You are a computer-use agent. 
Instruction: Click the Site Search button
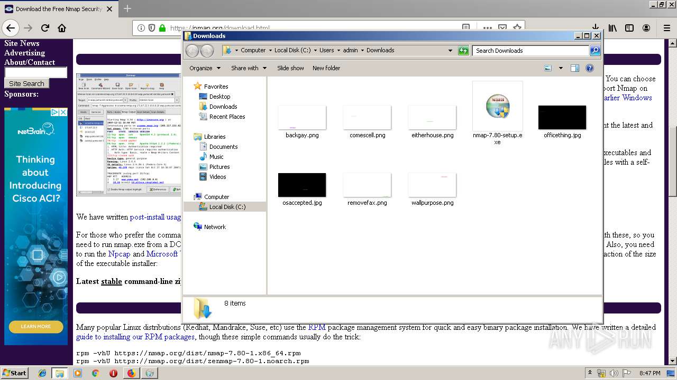[x=26, y=83]
